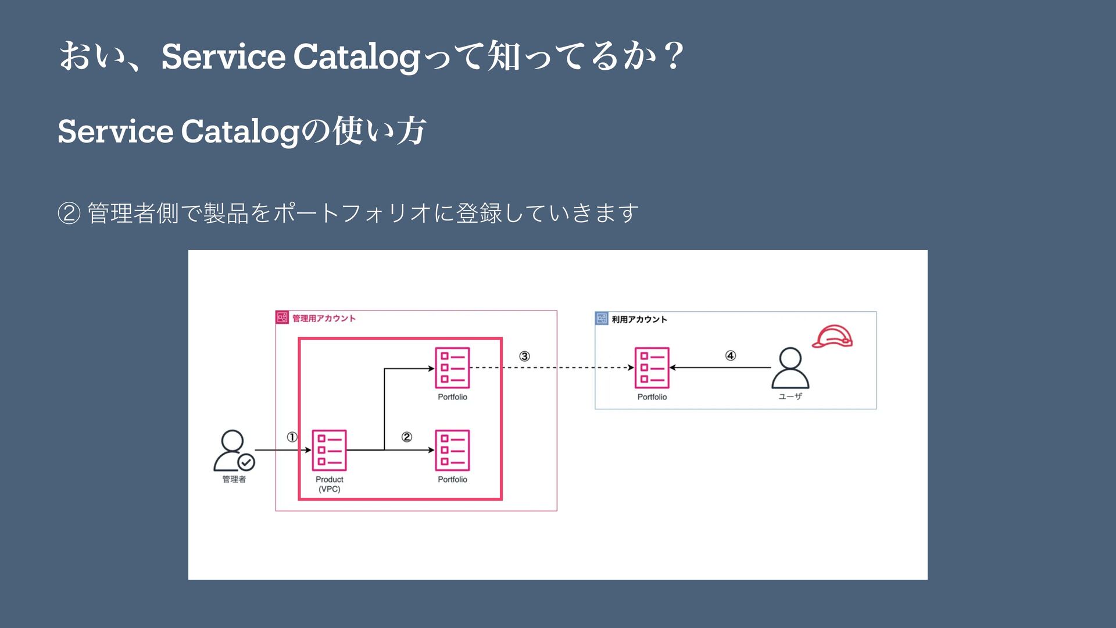Click the 管理者 label under administrator icon

point(234,479)
